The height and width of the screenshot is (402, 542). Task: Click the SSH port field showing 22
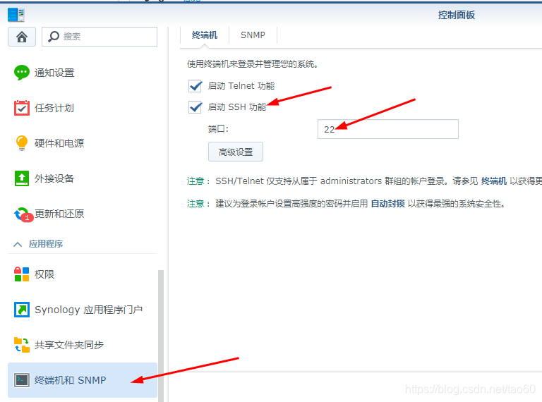click(388, 129)
